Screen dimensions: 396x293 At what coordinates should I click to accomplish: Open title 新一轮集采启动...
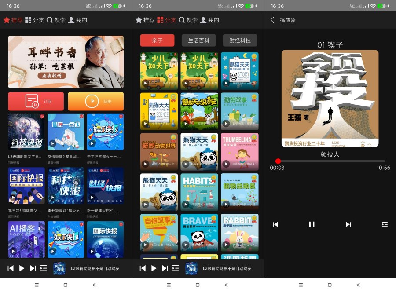[103, 211]
